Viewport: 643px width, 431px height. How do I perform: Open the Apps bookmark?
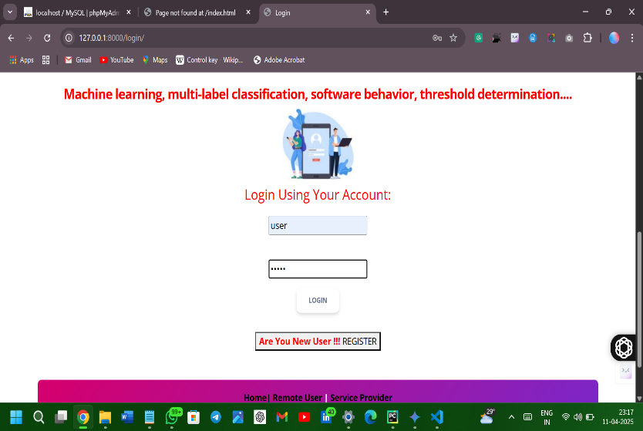[22, 60]
